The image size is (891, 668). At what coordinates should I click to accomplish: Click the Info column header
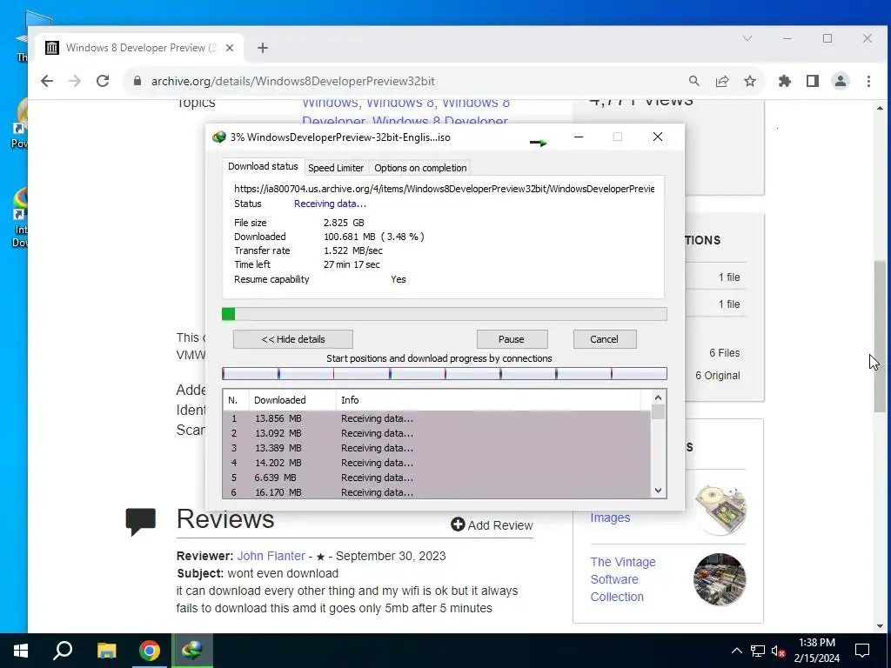click(488, 400)
